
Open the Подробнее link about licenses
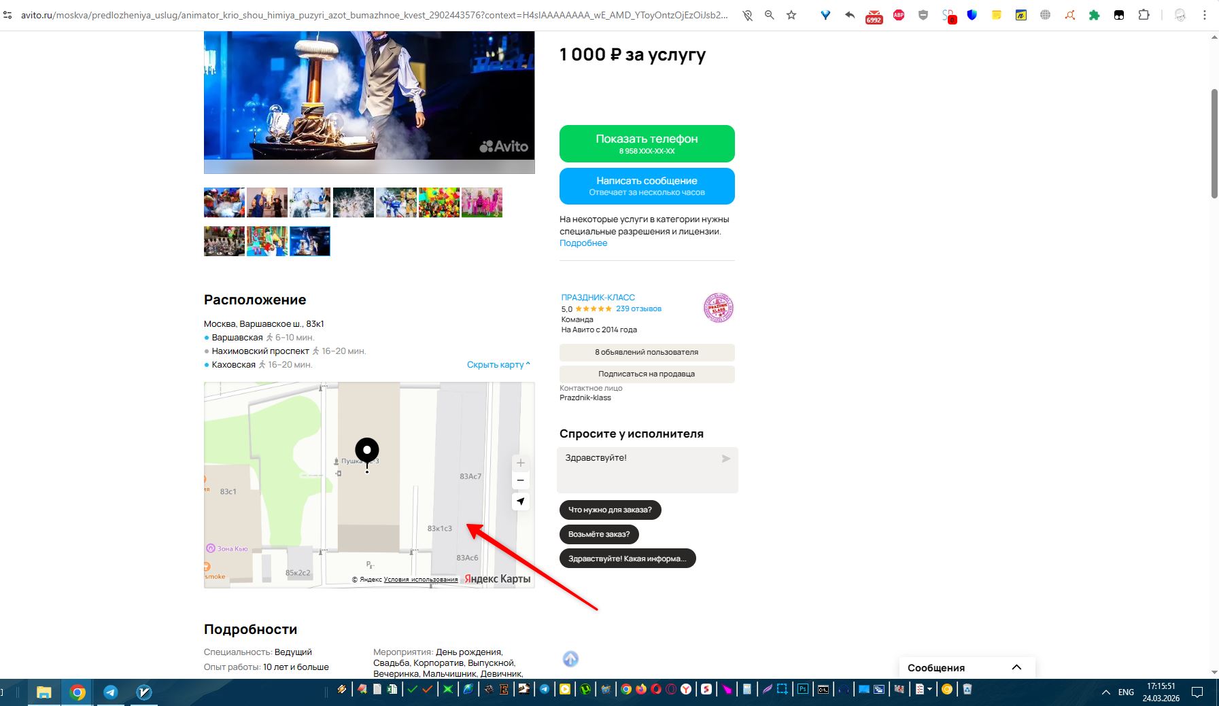[x=583, y=243]
